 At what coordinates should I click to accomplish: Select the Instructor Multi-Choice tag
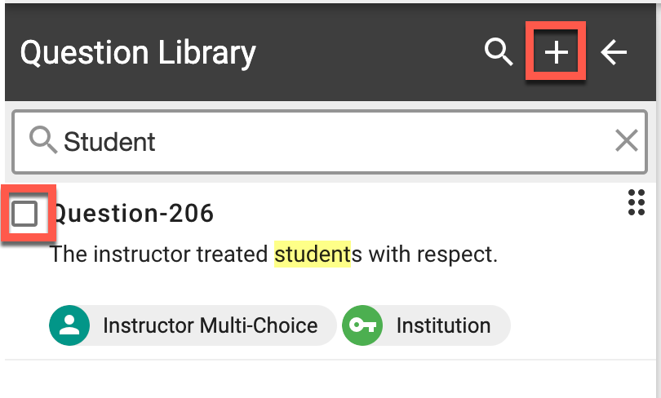209,325
